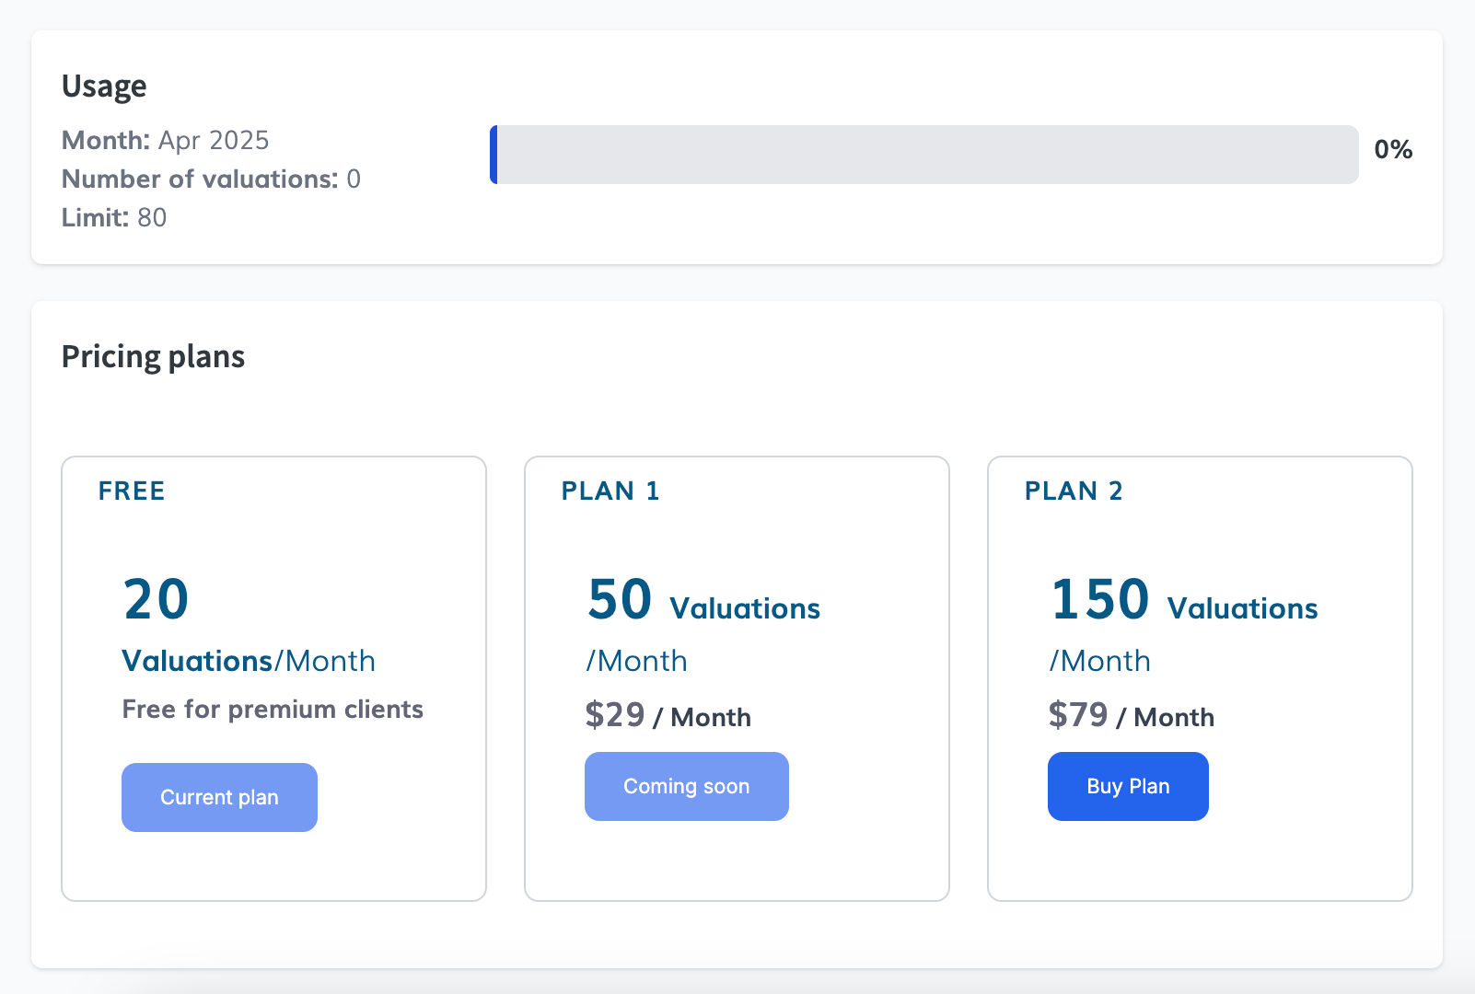The width and height of the screenshot is (1475, 994).
Task: Click the 0% usage percentage label
Action: (1392, 150)
